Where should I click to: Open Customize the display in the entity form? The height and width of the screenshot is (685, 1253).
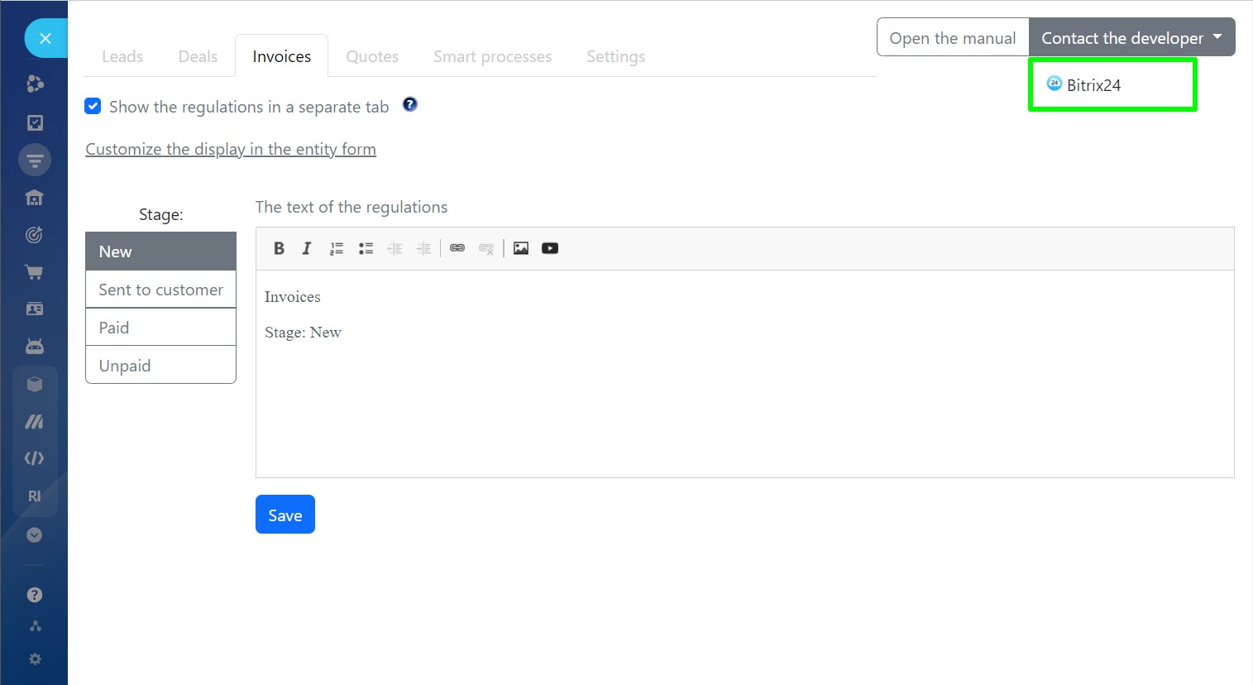[x=231, y=149]
